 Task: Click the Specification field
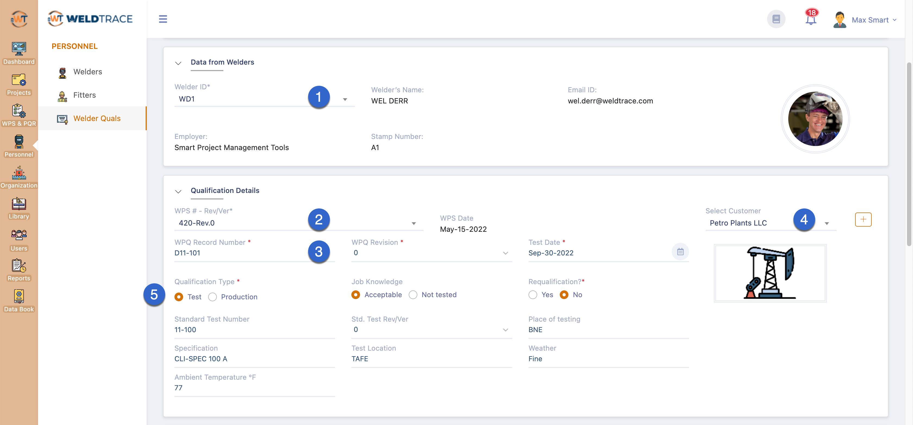pos(254,359)
